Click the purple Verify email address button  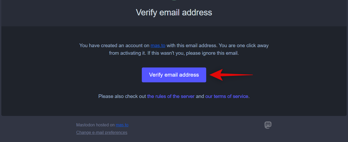point(174,75)
